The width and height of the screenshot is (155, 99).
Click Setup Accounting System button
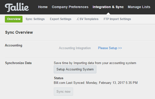(75, 69)
